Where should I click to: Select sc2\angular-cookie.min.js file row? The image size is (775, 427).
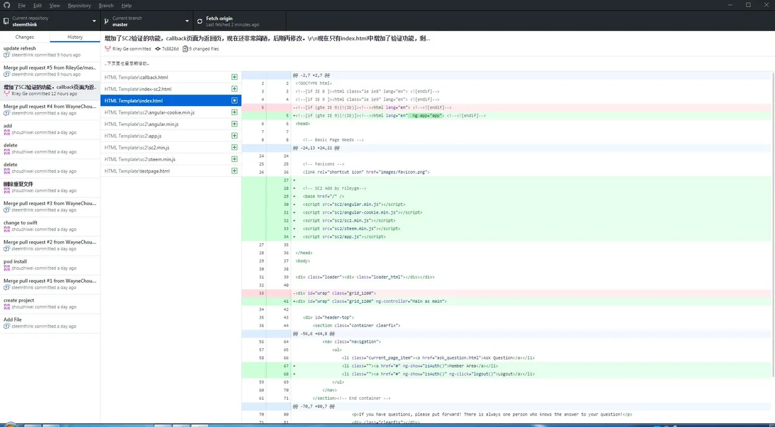pyautogui.click(x=171, y=113)
